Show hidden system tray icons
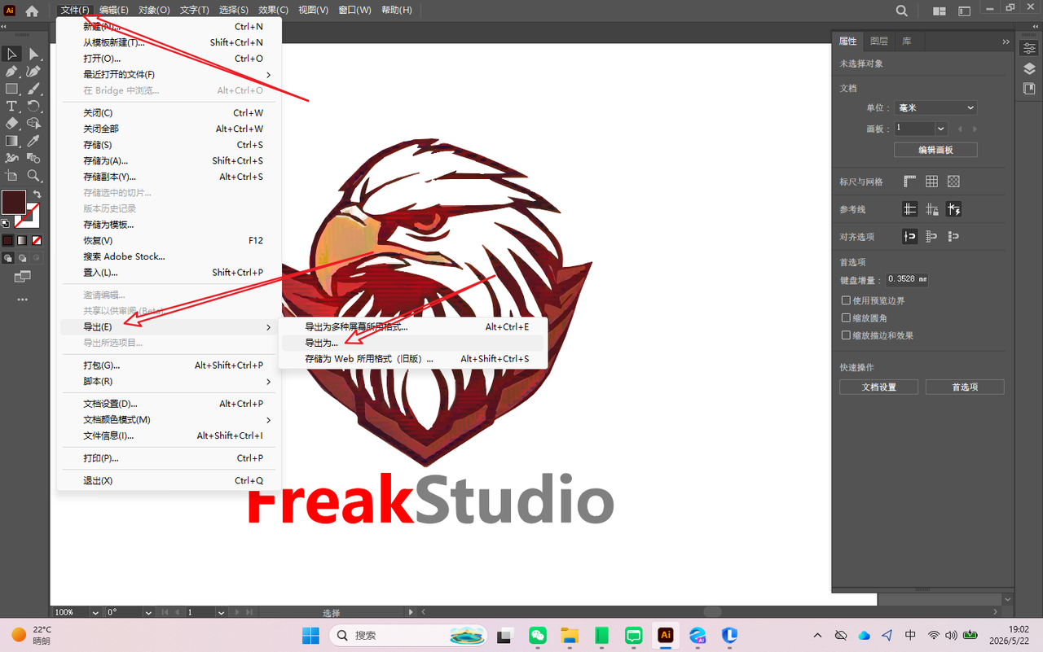The height and width of the screenshot is (652, 1043). 817,635
